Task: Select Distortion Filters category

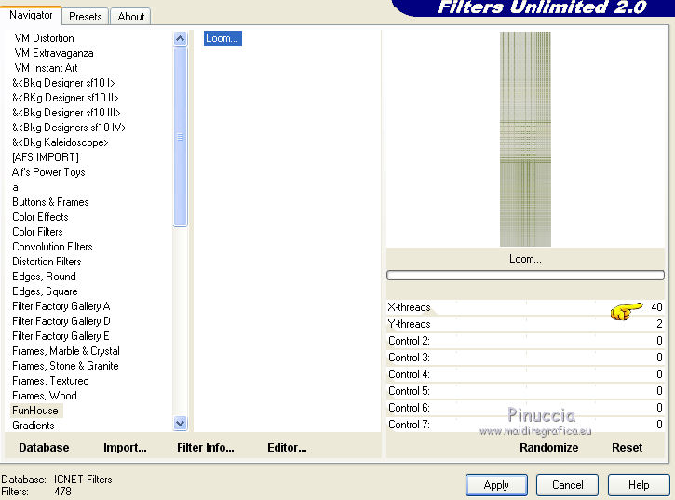Action: (47, 262)
